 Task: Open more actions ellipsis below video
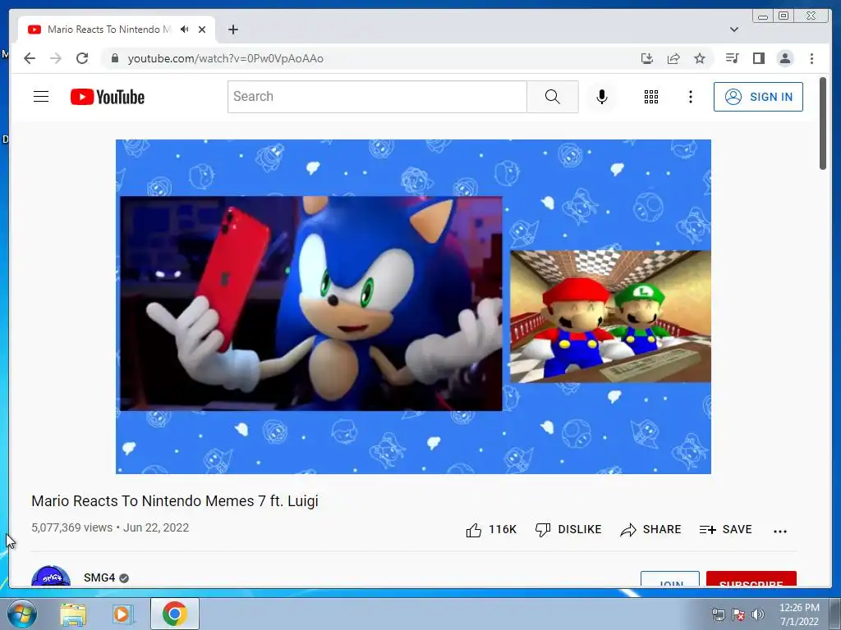780,531
